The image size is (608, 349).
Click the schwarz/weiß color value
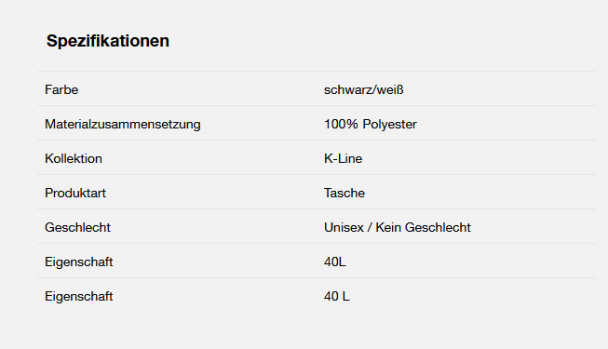click(364, 89)
